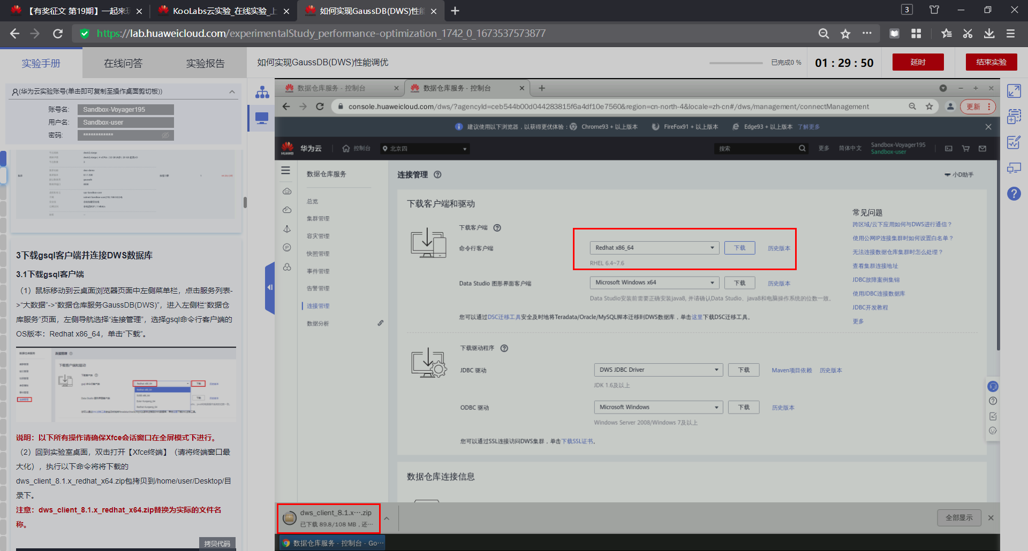The image size is (1028, 551).
Task: Expand the dws_client zip download options arrow
Action: click(387, 518)
